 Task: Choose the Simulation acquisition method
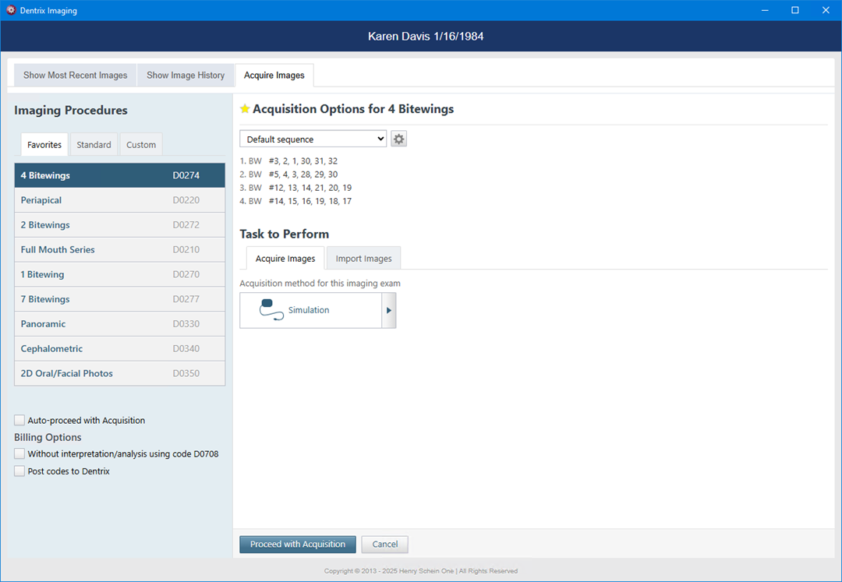point(311,310)
